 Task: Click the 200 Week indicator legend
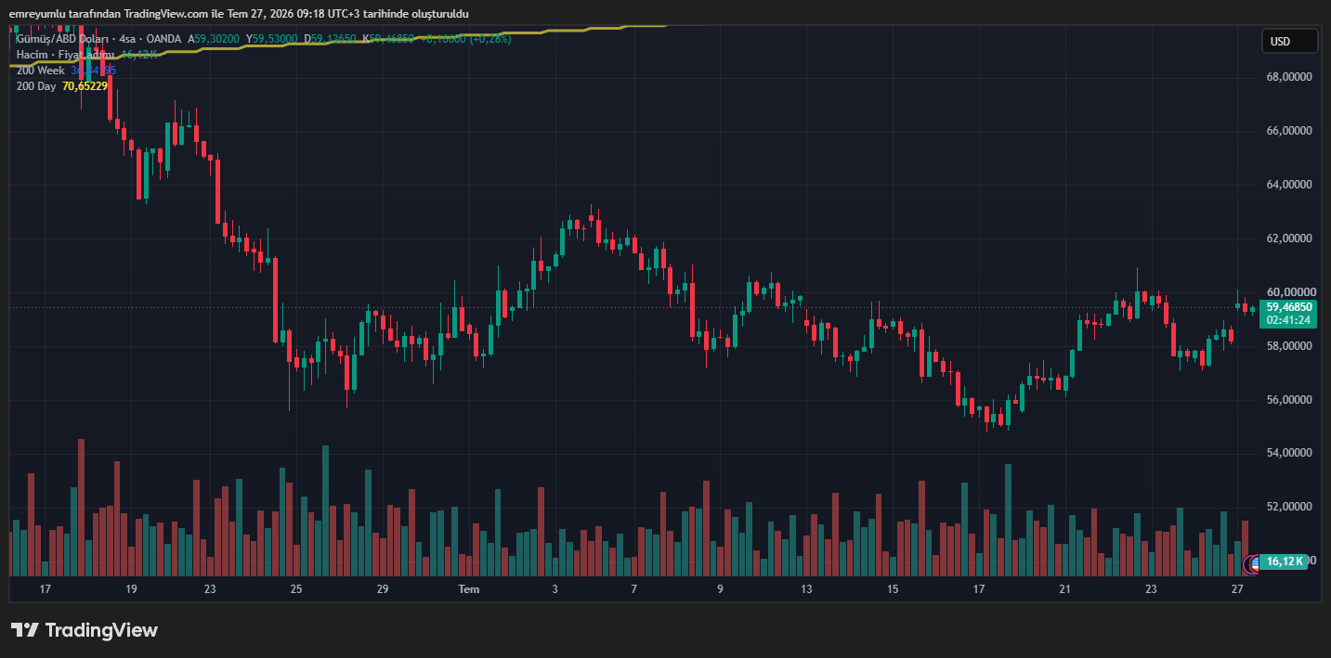click(x=40, y=71)
